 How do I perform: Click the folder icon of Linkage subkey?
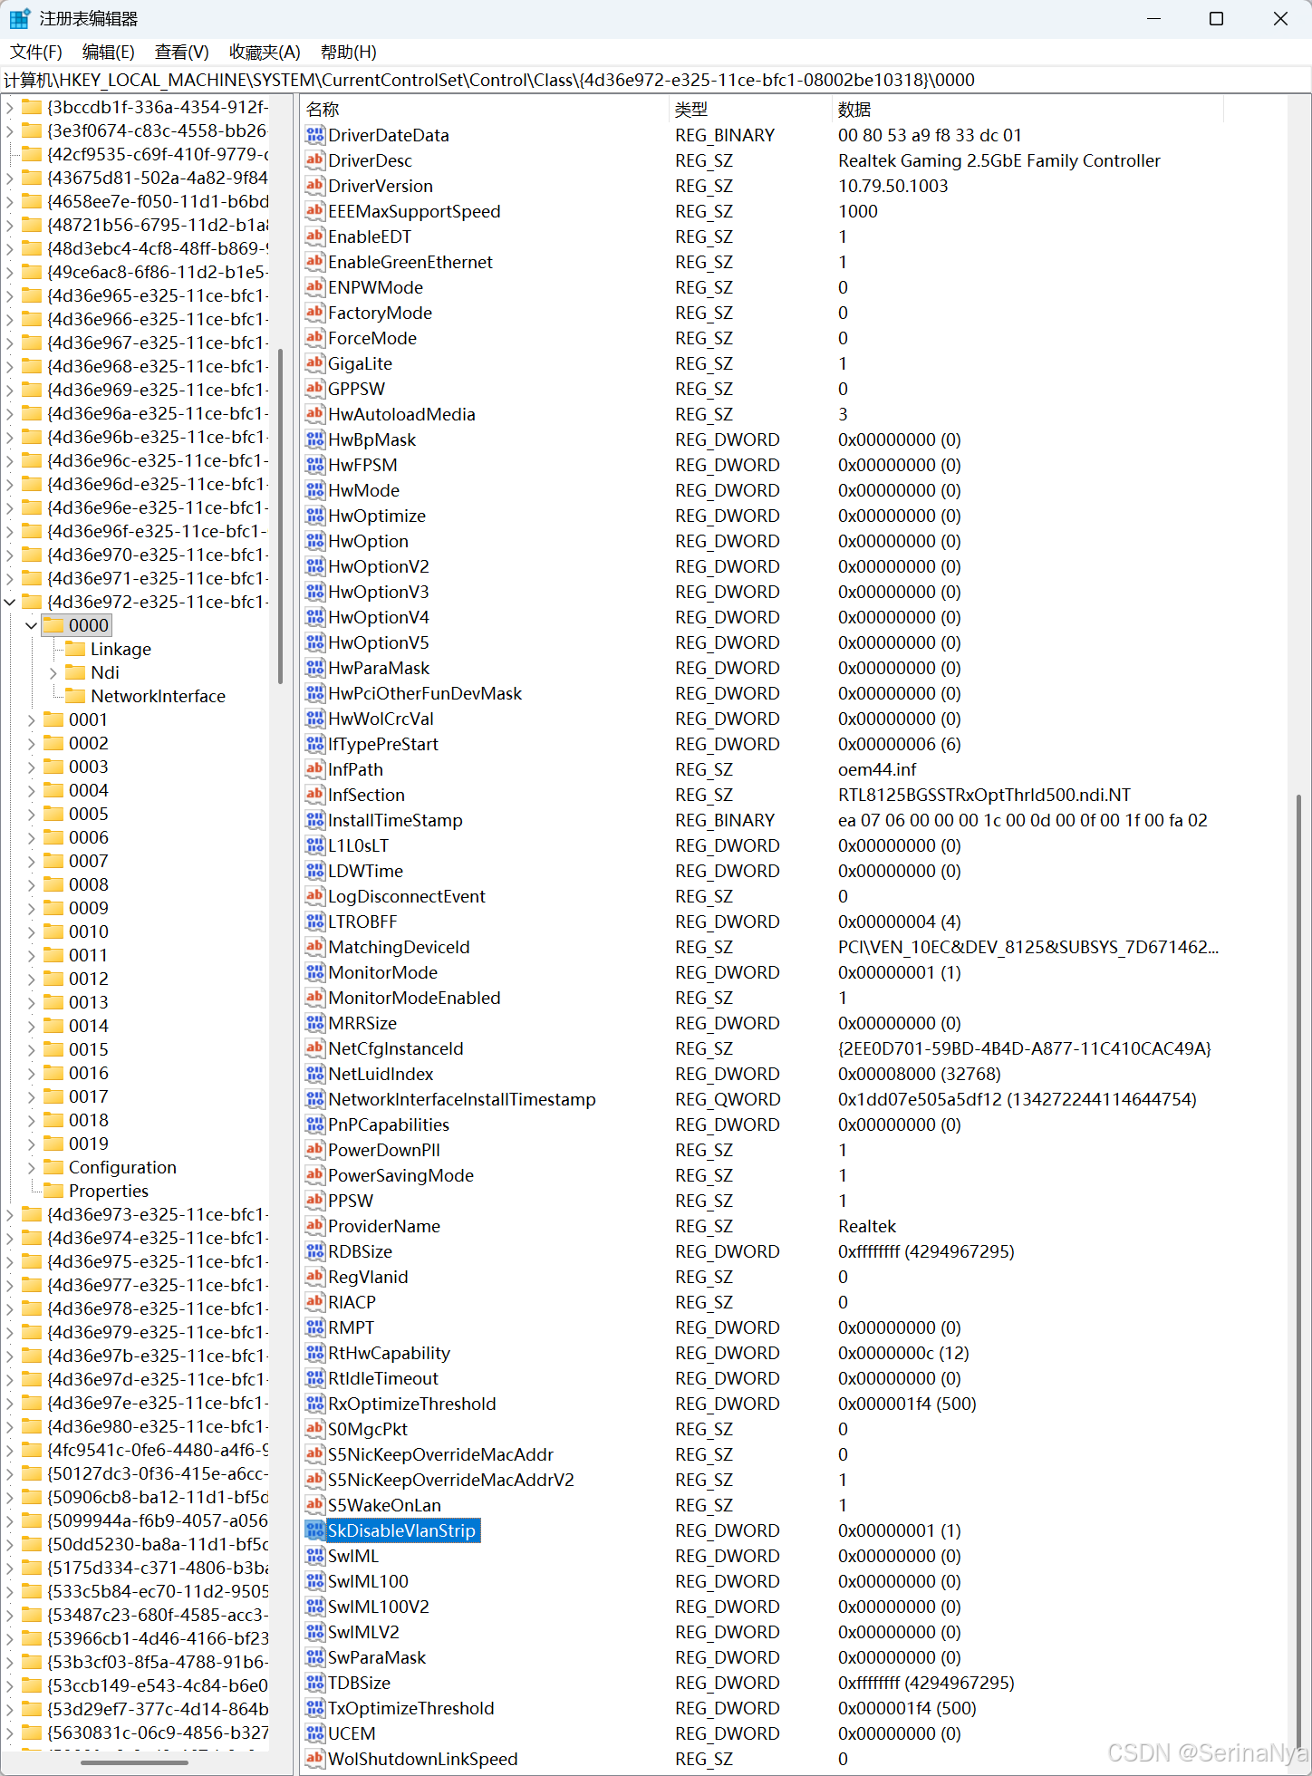[75, 649]
